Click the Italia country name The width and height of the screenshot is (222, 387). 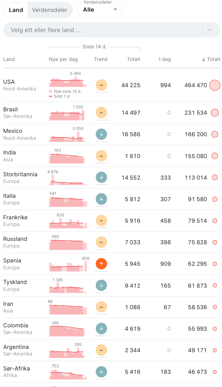10,196
